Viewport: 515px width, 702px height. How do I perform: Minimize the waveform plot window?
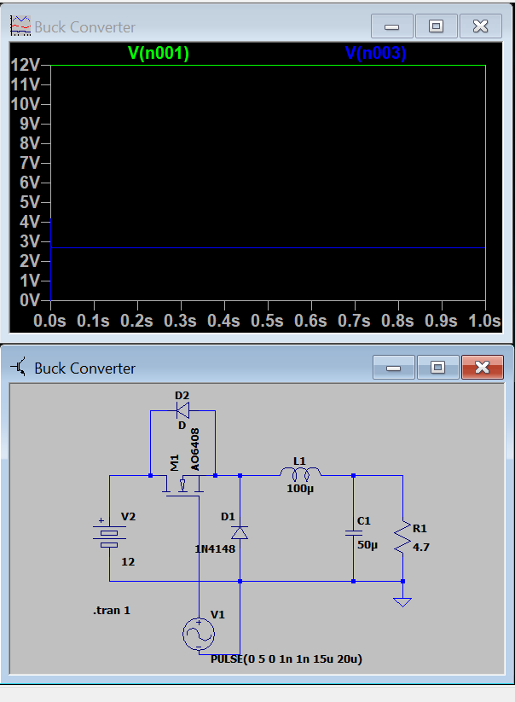[x=392, y=26]
